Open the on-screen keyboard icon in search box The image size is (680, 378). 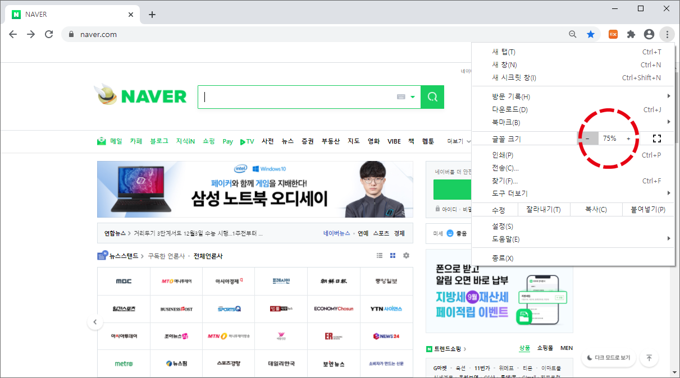coord(401,97)
